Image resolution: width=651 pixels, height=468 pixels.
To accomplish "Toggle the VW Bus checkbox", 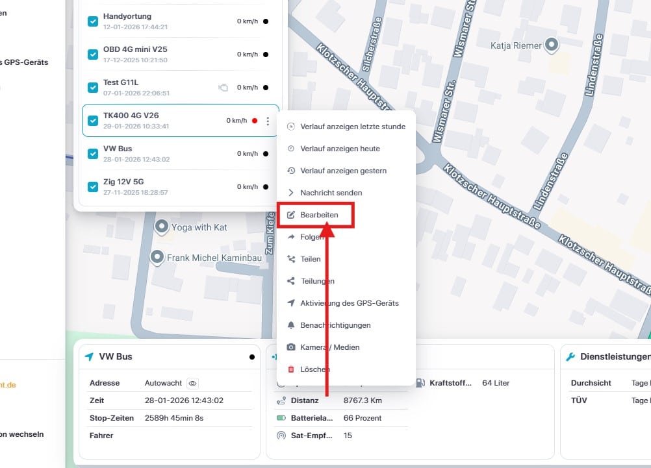I will (93, 154).
